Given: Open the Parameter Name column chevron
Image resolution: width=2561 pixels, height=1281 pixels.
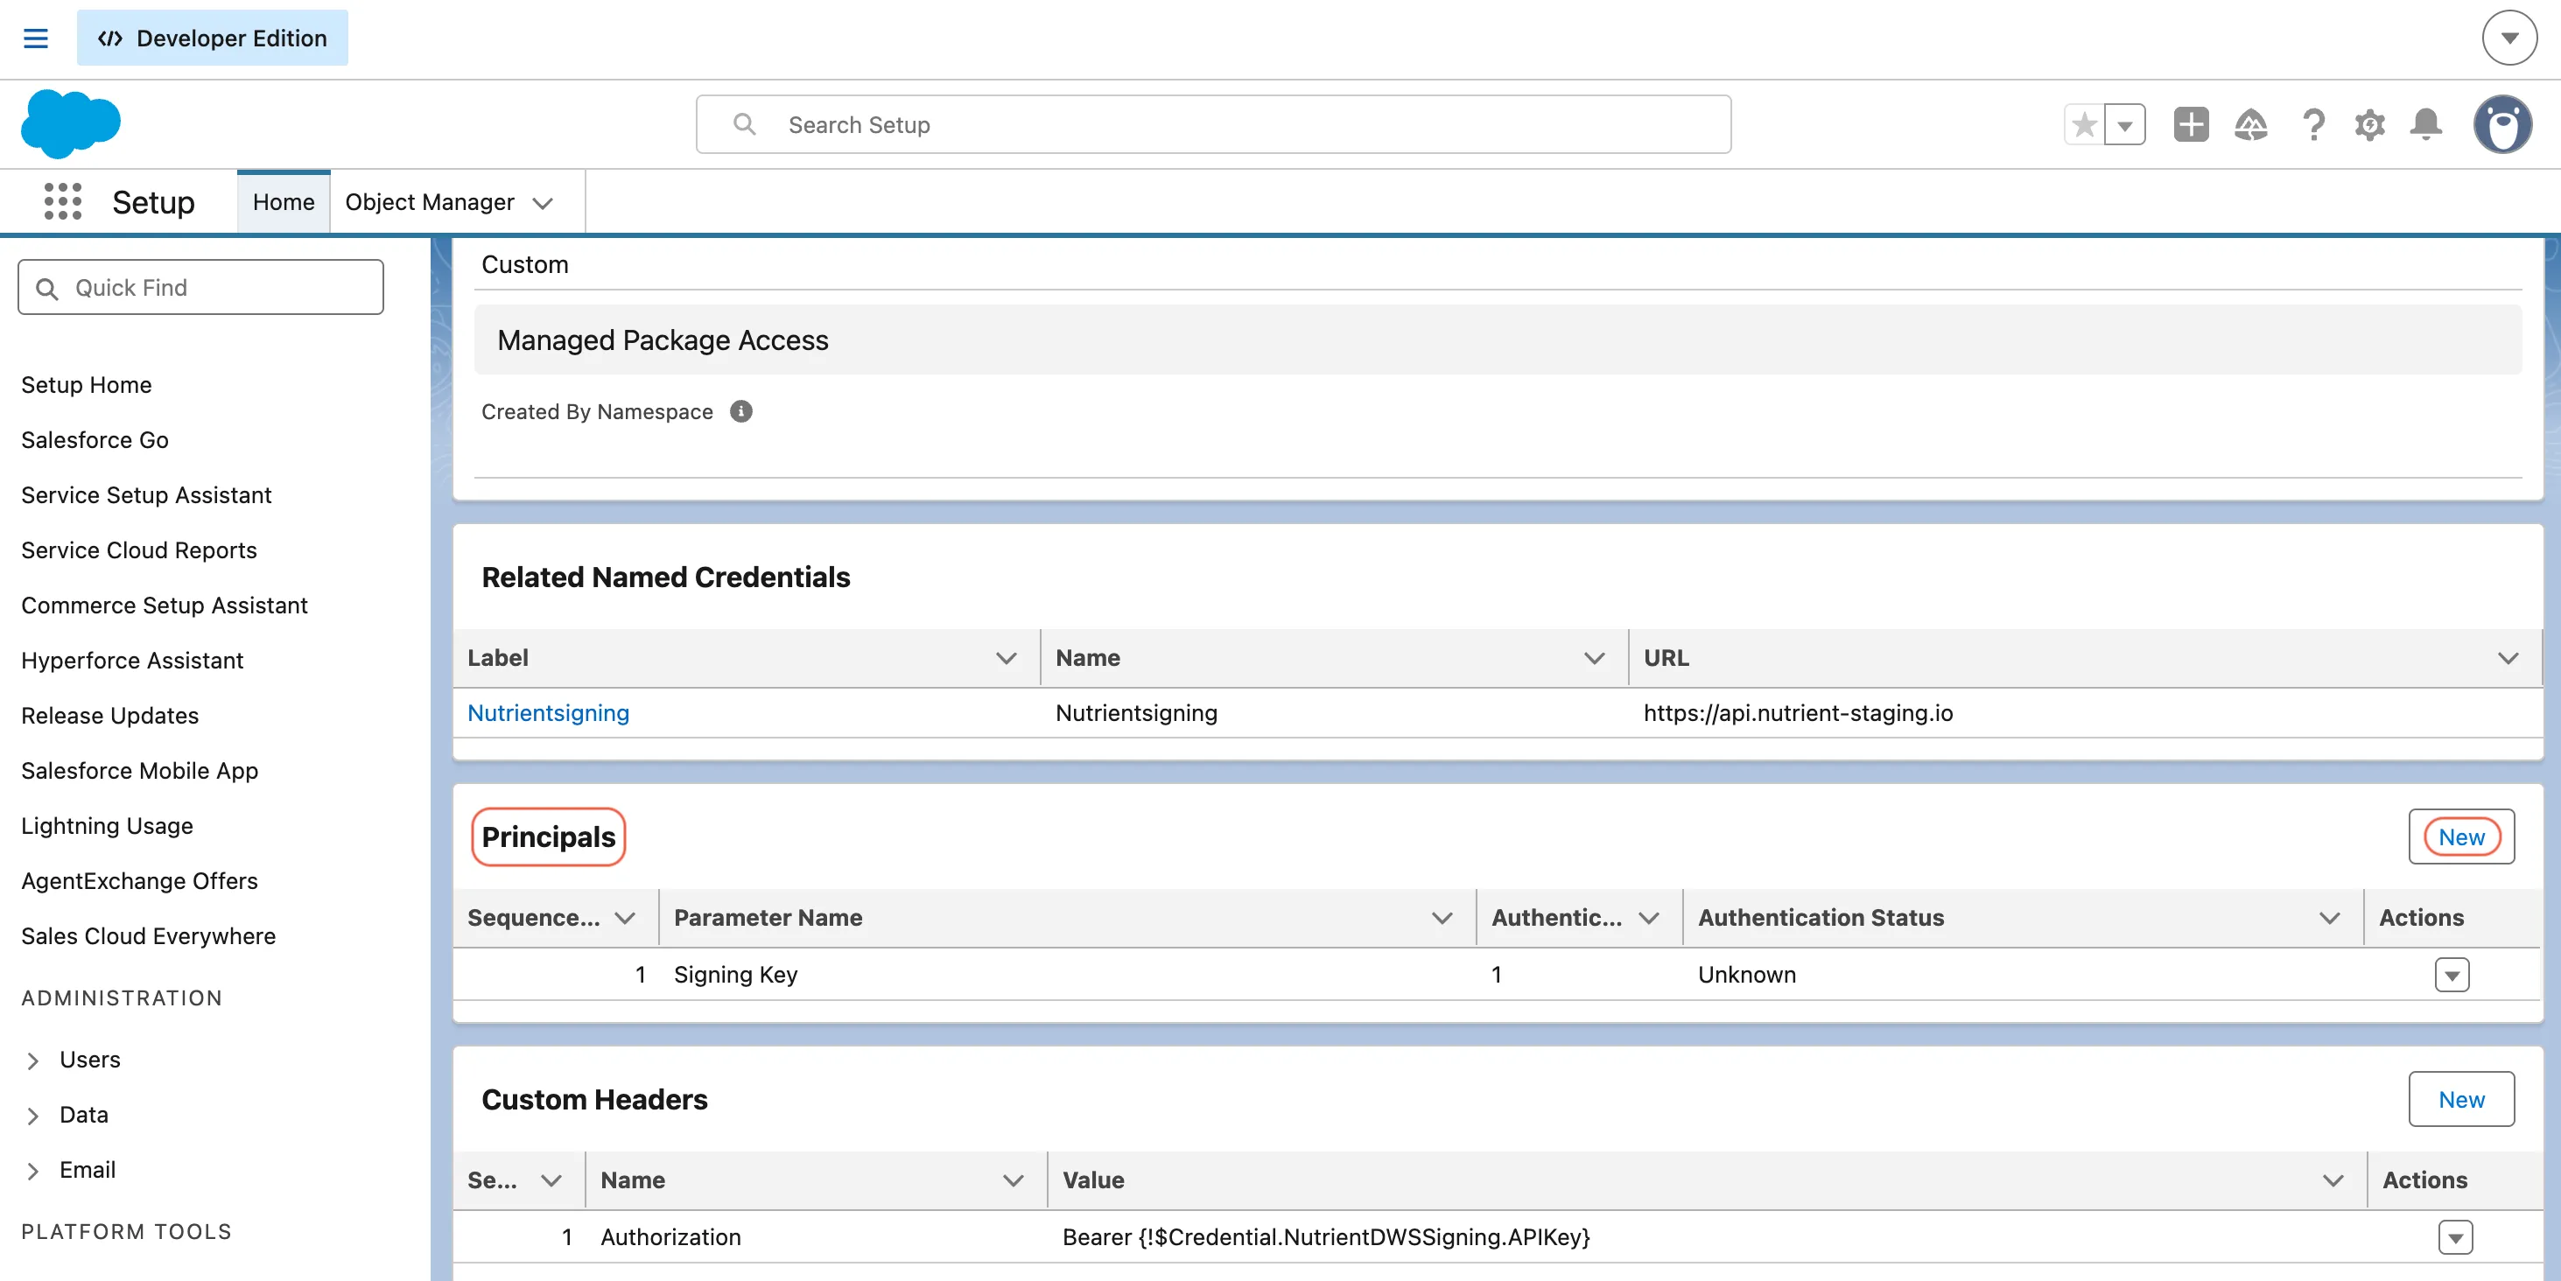Looking at the screenshot, I should tap(1442, 918).
